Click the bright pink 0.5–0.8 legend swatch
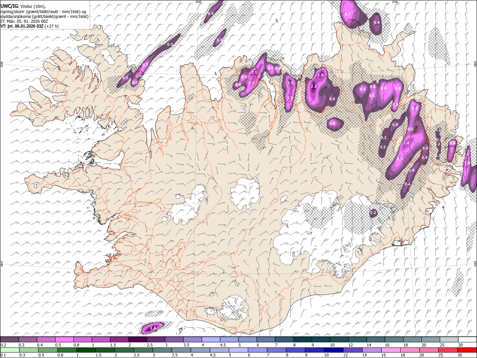This screenshot has width=477, height=358. (64, 339)
